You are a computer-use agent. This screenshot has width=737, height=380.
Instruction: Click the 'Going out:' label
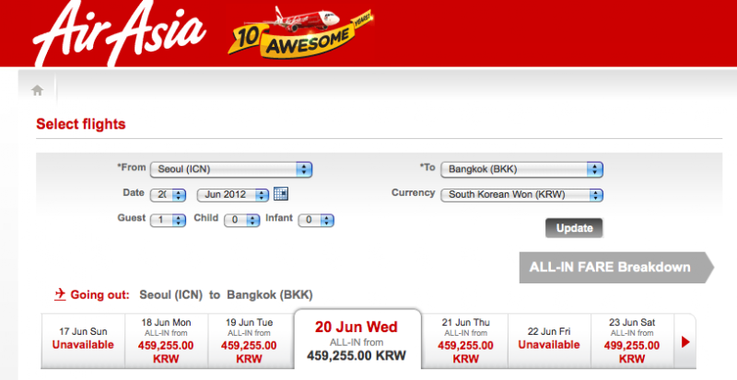coord(99,295)
